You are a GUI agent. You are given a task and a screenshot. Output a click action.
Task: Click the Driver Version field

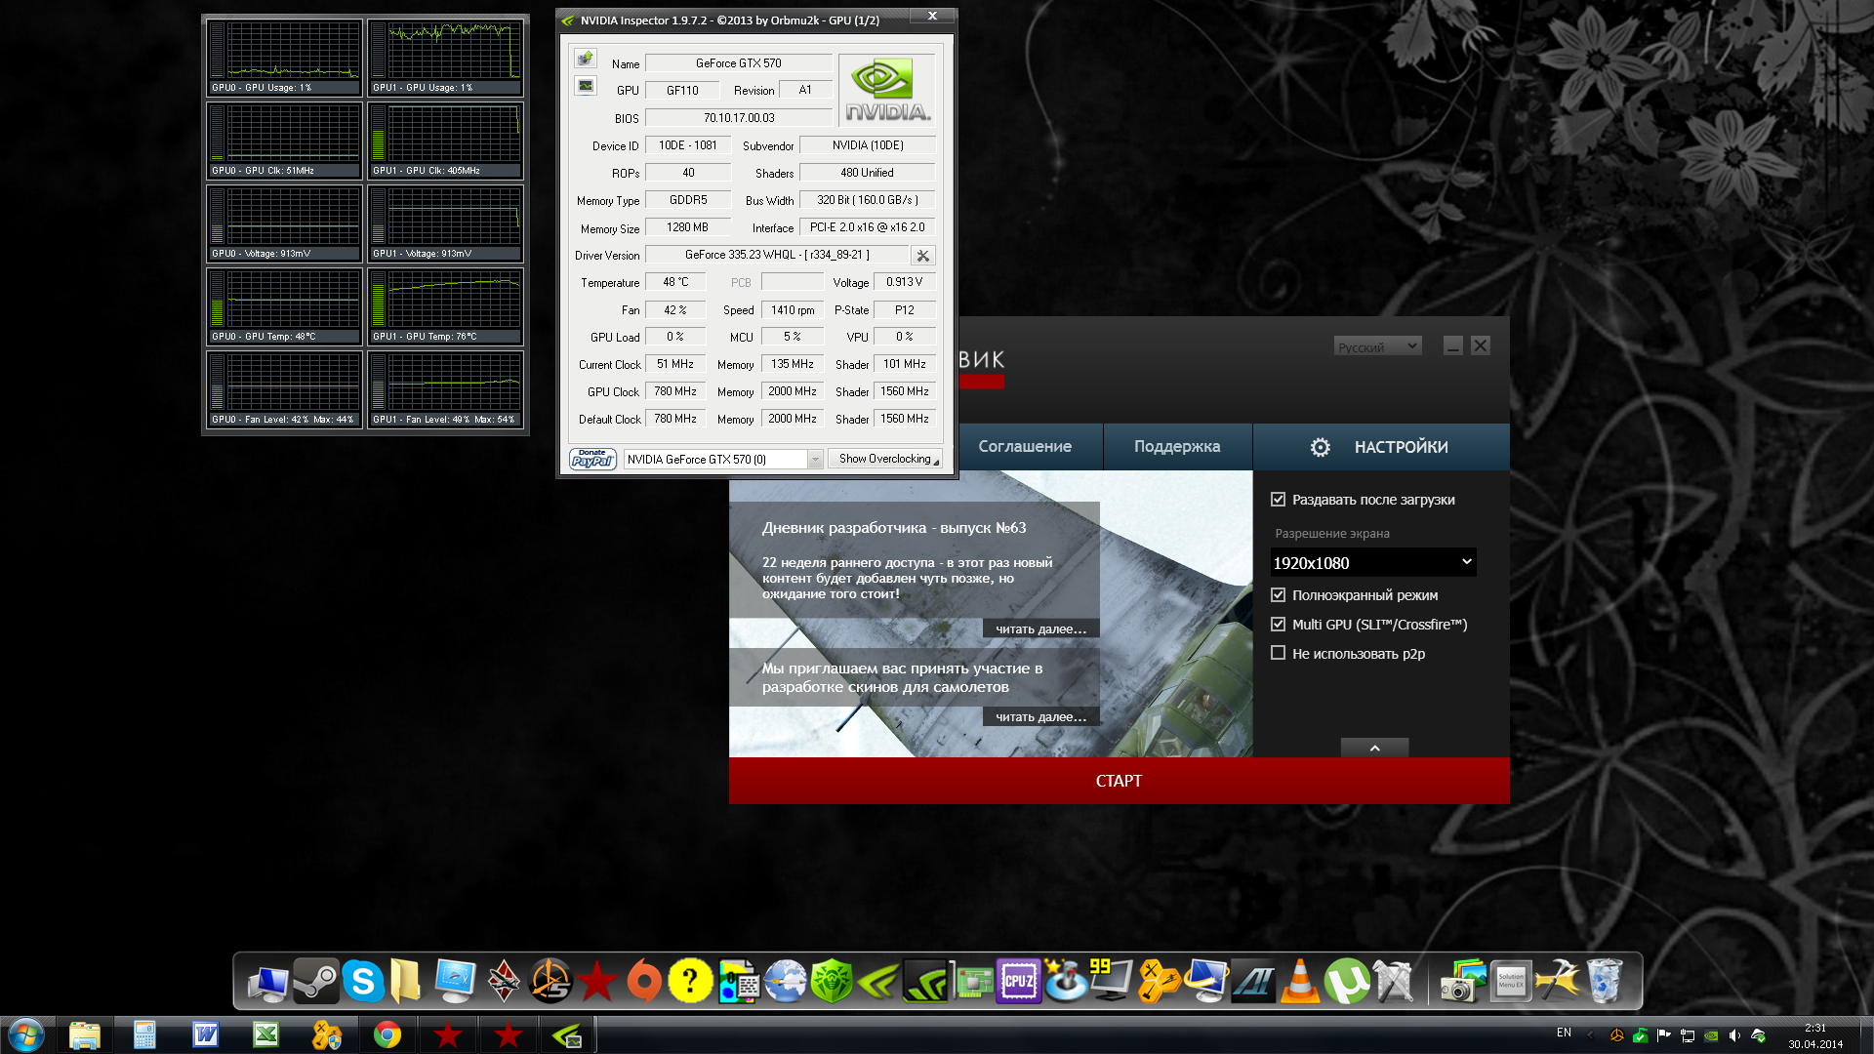[777, 256]
